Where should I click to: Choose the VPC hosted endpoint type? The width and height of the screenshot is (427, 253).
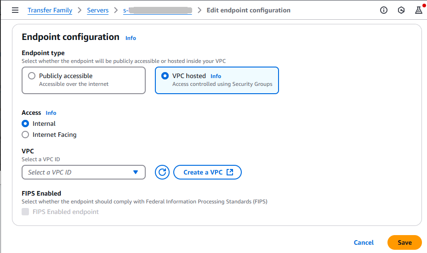click(x=165, y=76)
